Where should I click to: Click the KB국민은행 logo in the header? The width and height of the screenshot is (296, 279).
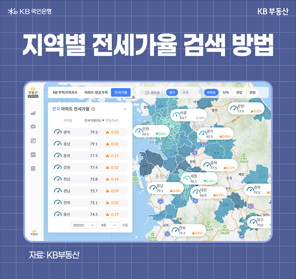[x=30, y=11]
